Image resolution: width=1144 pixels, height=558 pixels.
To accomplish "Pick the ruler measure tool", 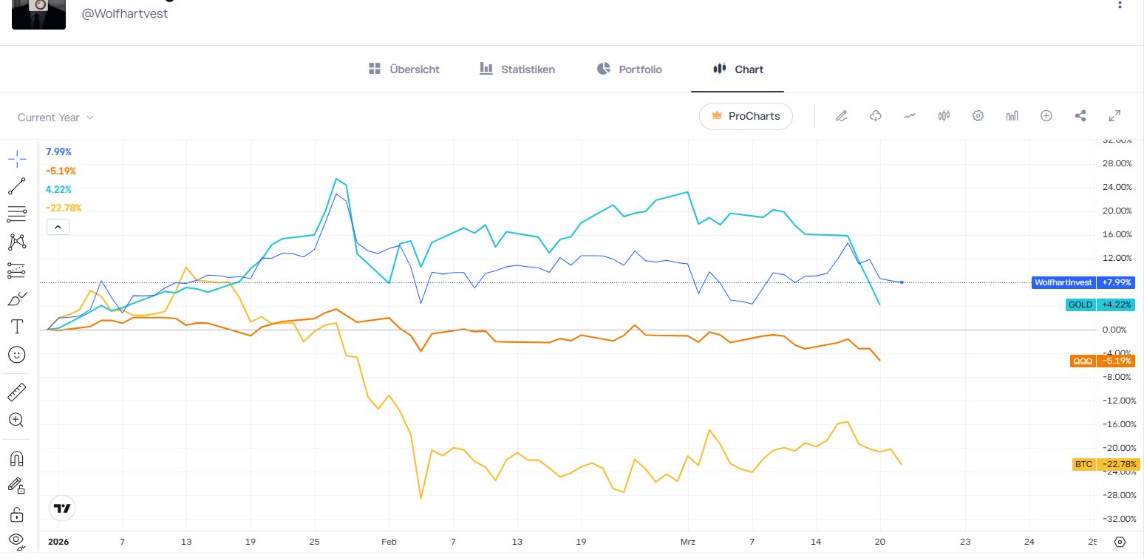I will 16,391.
